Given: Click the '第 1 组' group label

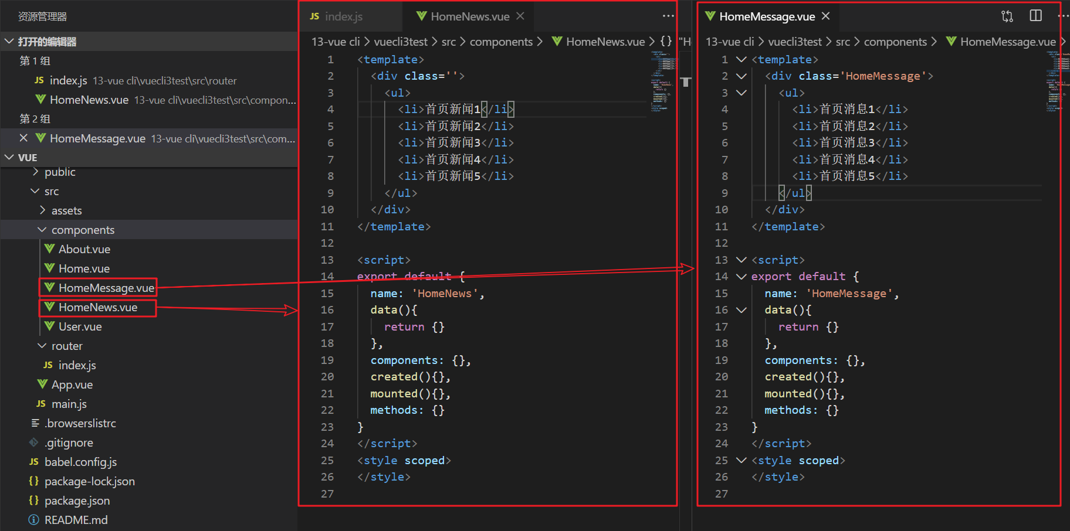Looking at the screenshot, I should [35, 61].
